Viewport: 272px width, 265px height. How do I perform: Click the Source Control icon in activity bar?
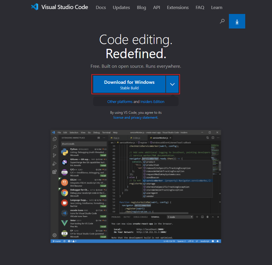point(54,155)
